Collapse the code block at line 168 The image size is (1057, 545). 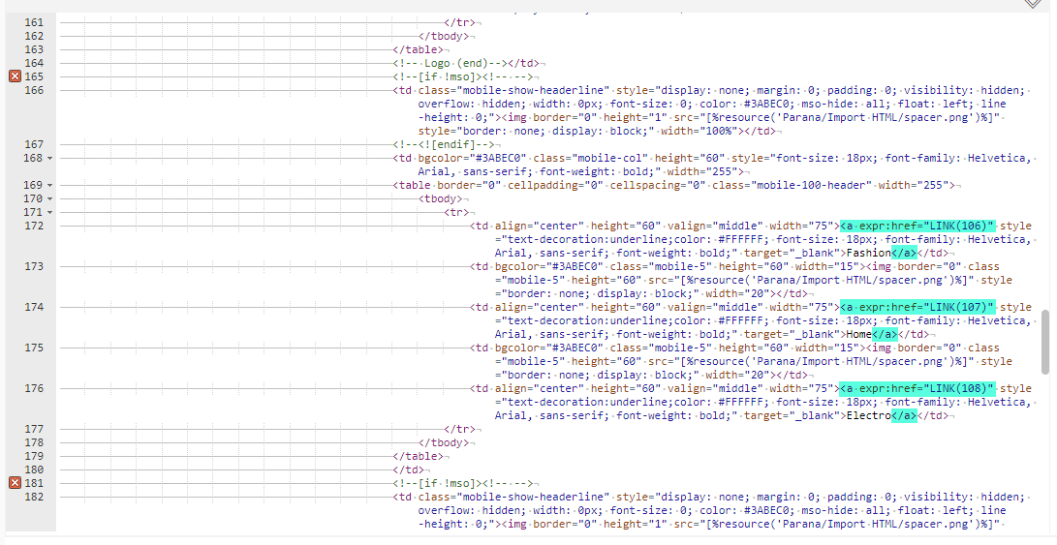[x=49, y=158]
